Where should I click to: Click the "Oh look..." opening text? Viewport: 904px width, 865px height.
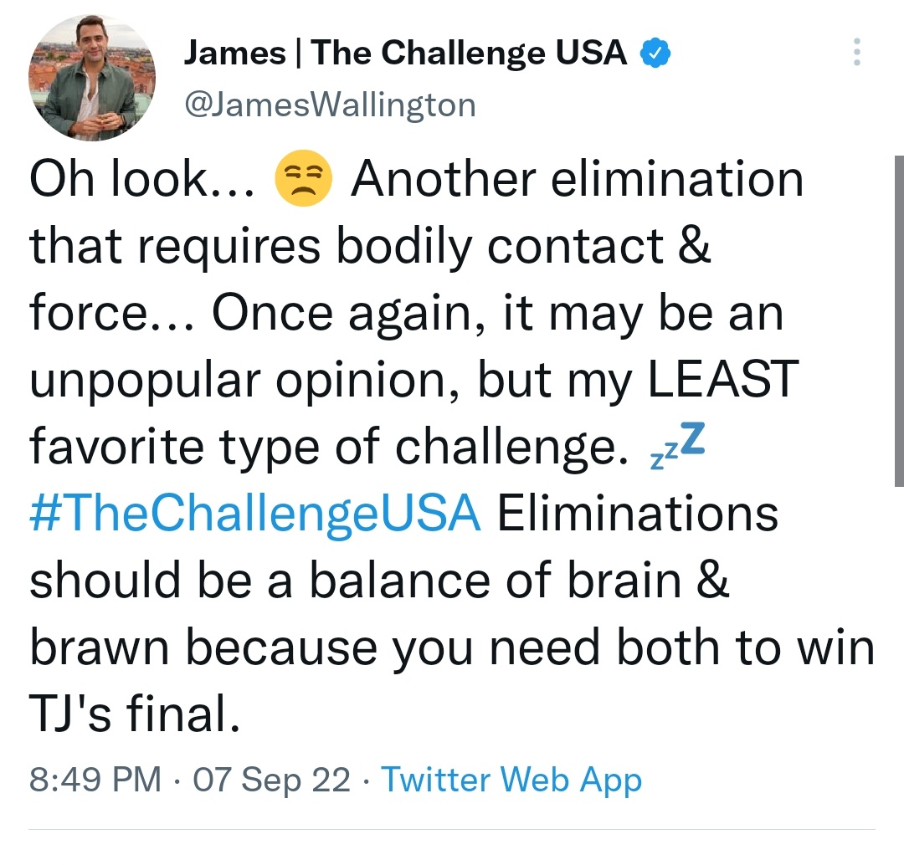click(141, 178)
